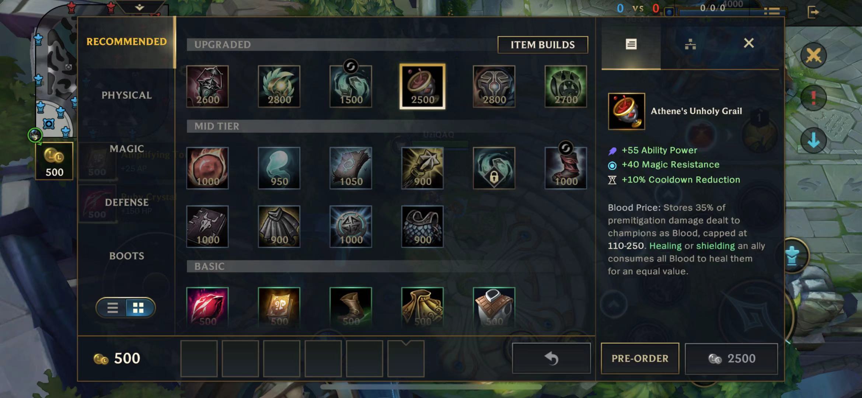Choose the locked boots enchant mid-tier item
This screenshot has height=398, width=862.
494,168
